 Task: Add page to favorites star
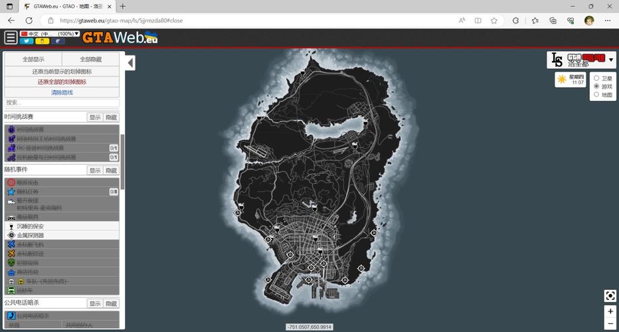point(494,21)
